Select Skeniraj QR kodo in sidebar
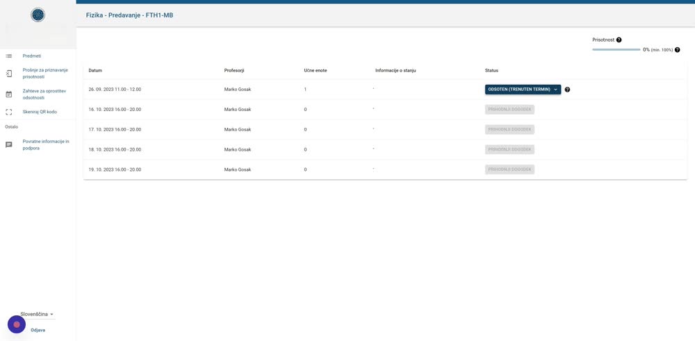The image size is (695, 341). click(40, 112)
